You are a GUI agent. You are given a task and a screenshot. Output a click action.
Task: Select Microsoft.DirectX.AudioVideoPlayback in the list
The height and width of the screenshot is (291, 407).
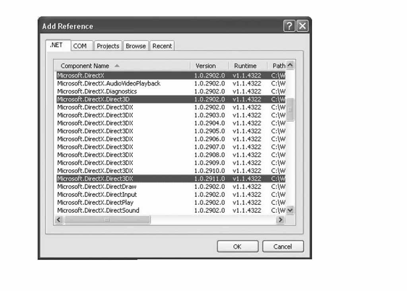[171, 83]
